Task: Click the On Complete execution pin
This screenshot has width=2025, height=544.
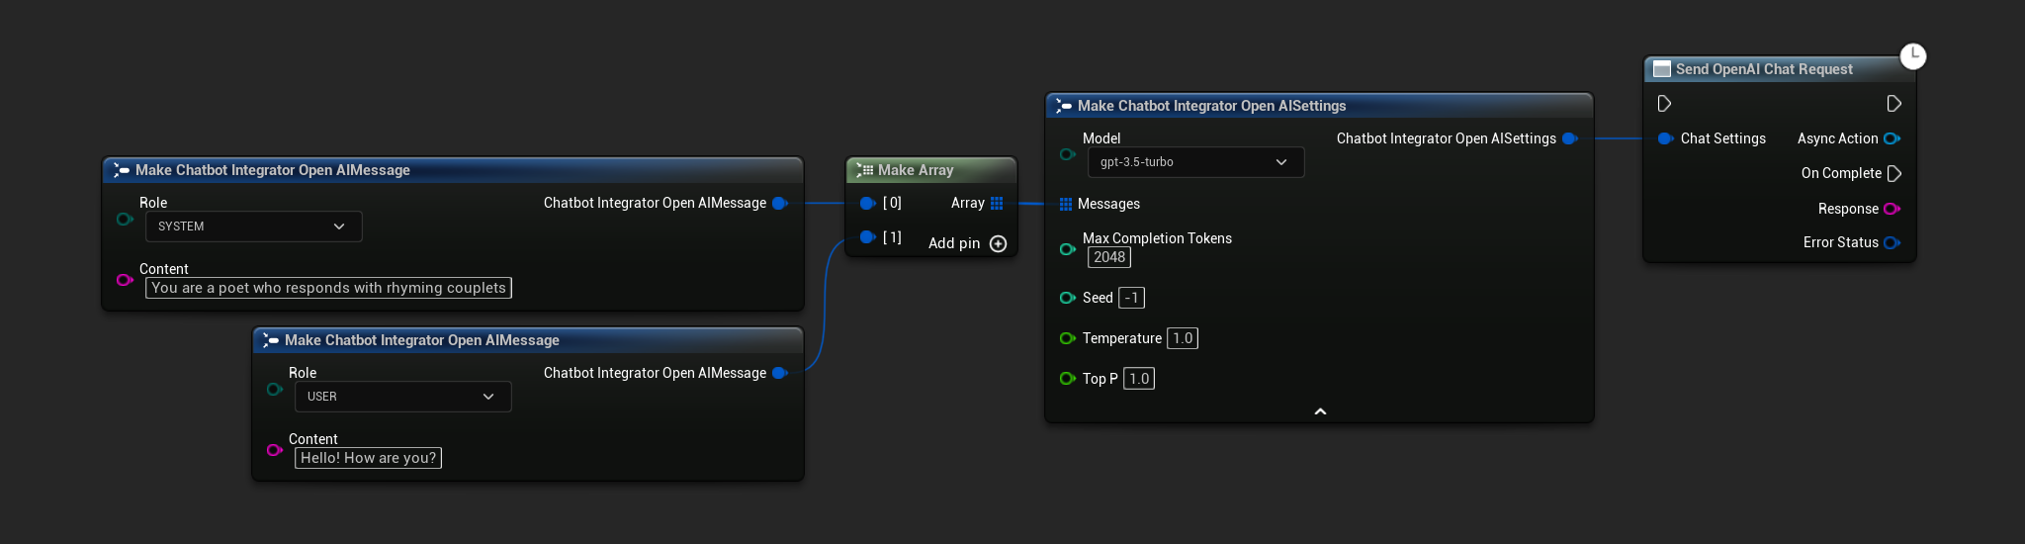Action: click(x=1894, y=173)
